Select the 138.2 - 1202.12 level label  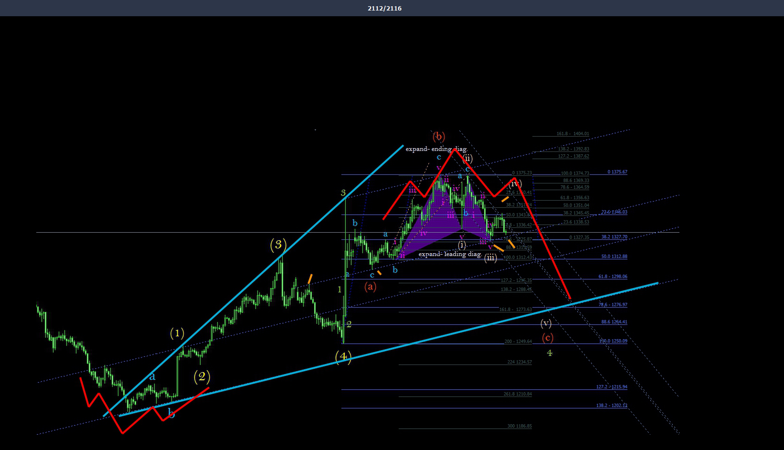tap(612, 406)
